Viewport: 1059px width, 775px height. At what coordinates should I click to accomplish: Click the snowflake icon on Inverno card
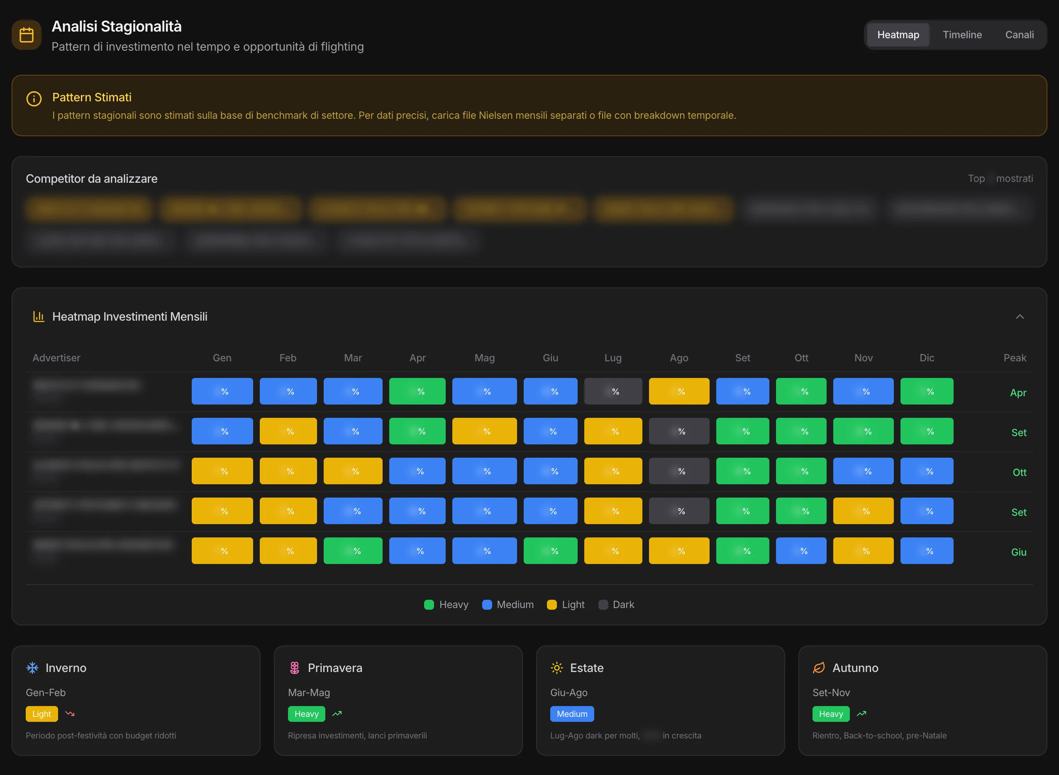(x=32, y=667)
